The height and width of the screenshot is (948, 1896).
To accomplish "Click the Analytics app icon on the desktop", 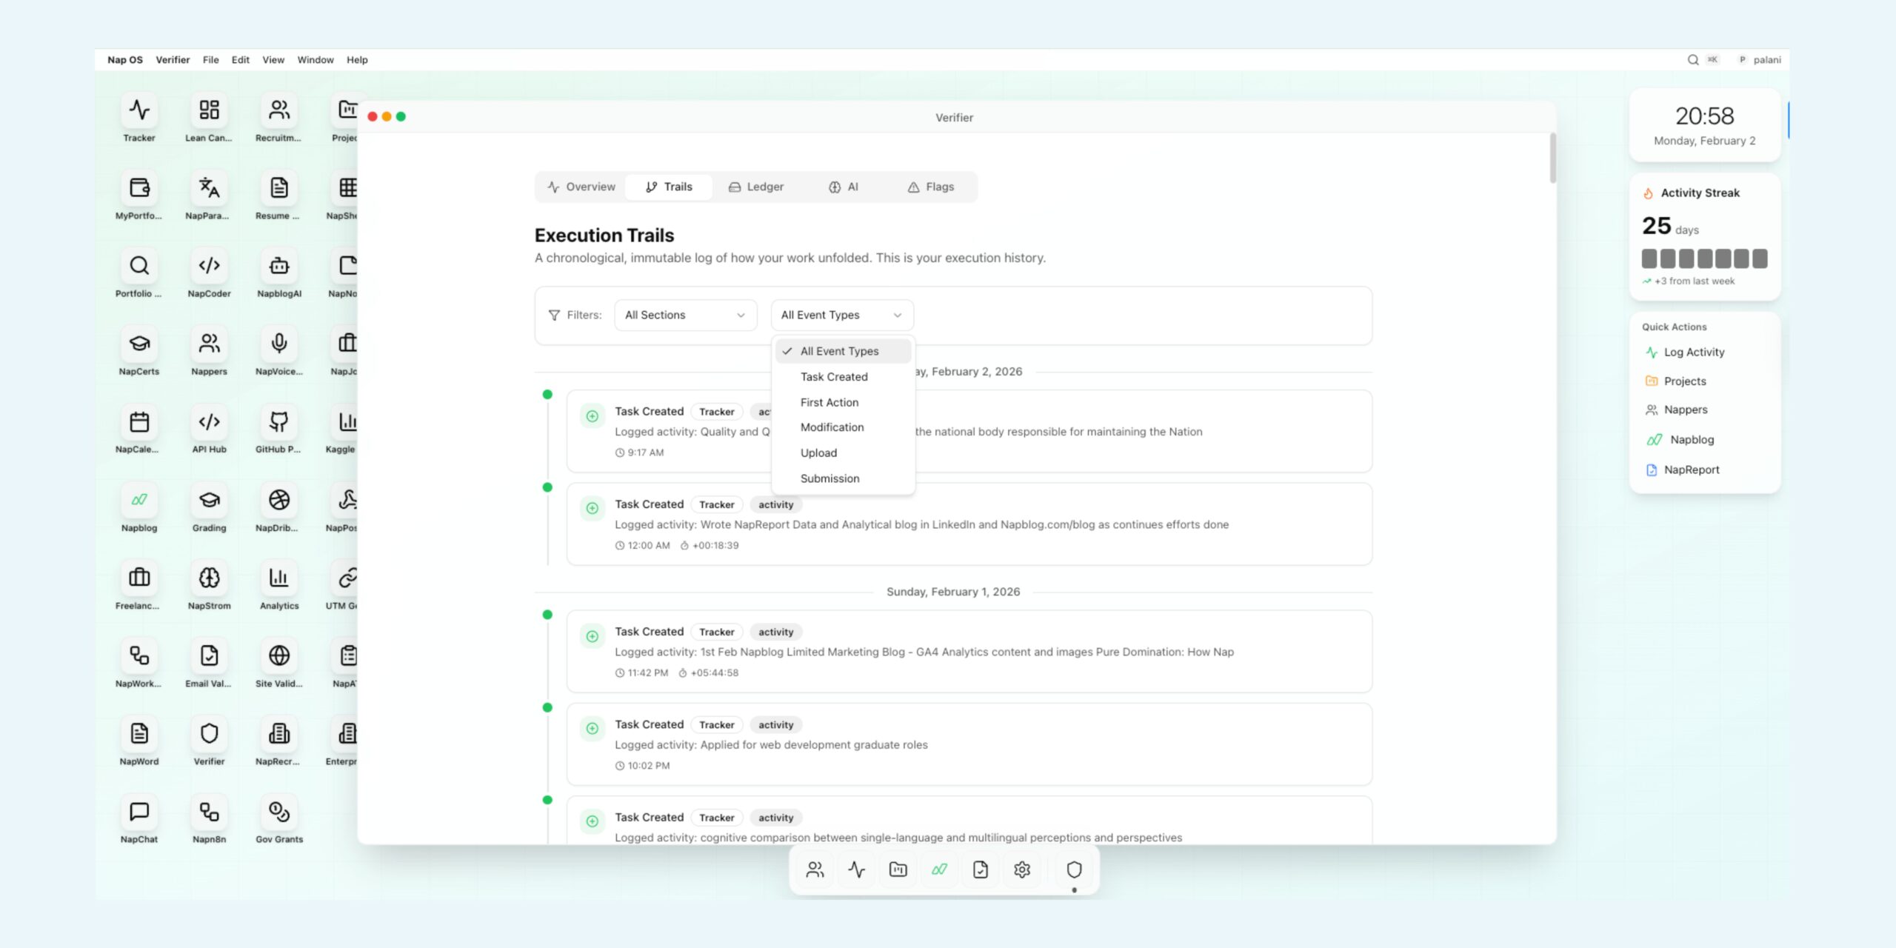I will pos(278,578).
